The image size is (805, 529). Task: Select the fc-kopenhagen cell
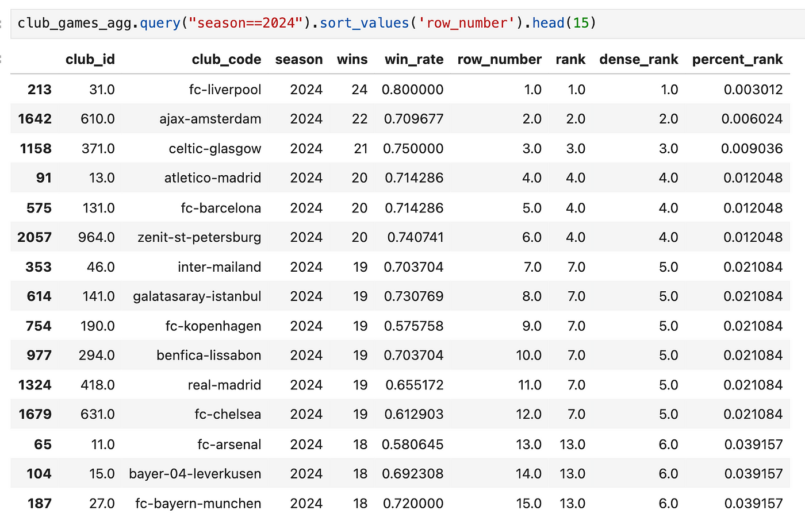pyautogui.click(x=213, y=326)
